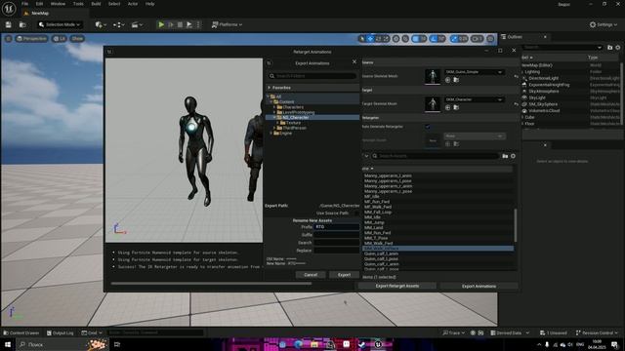Collapse the Content folder arrow

(x=271, y=101)
